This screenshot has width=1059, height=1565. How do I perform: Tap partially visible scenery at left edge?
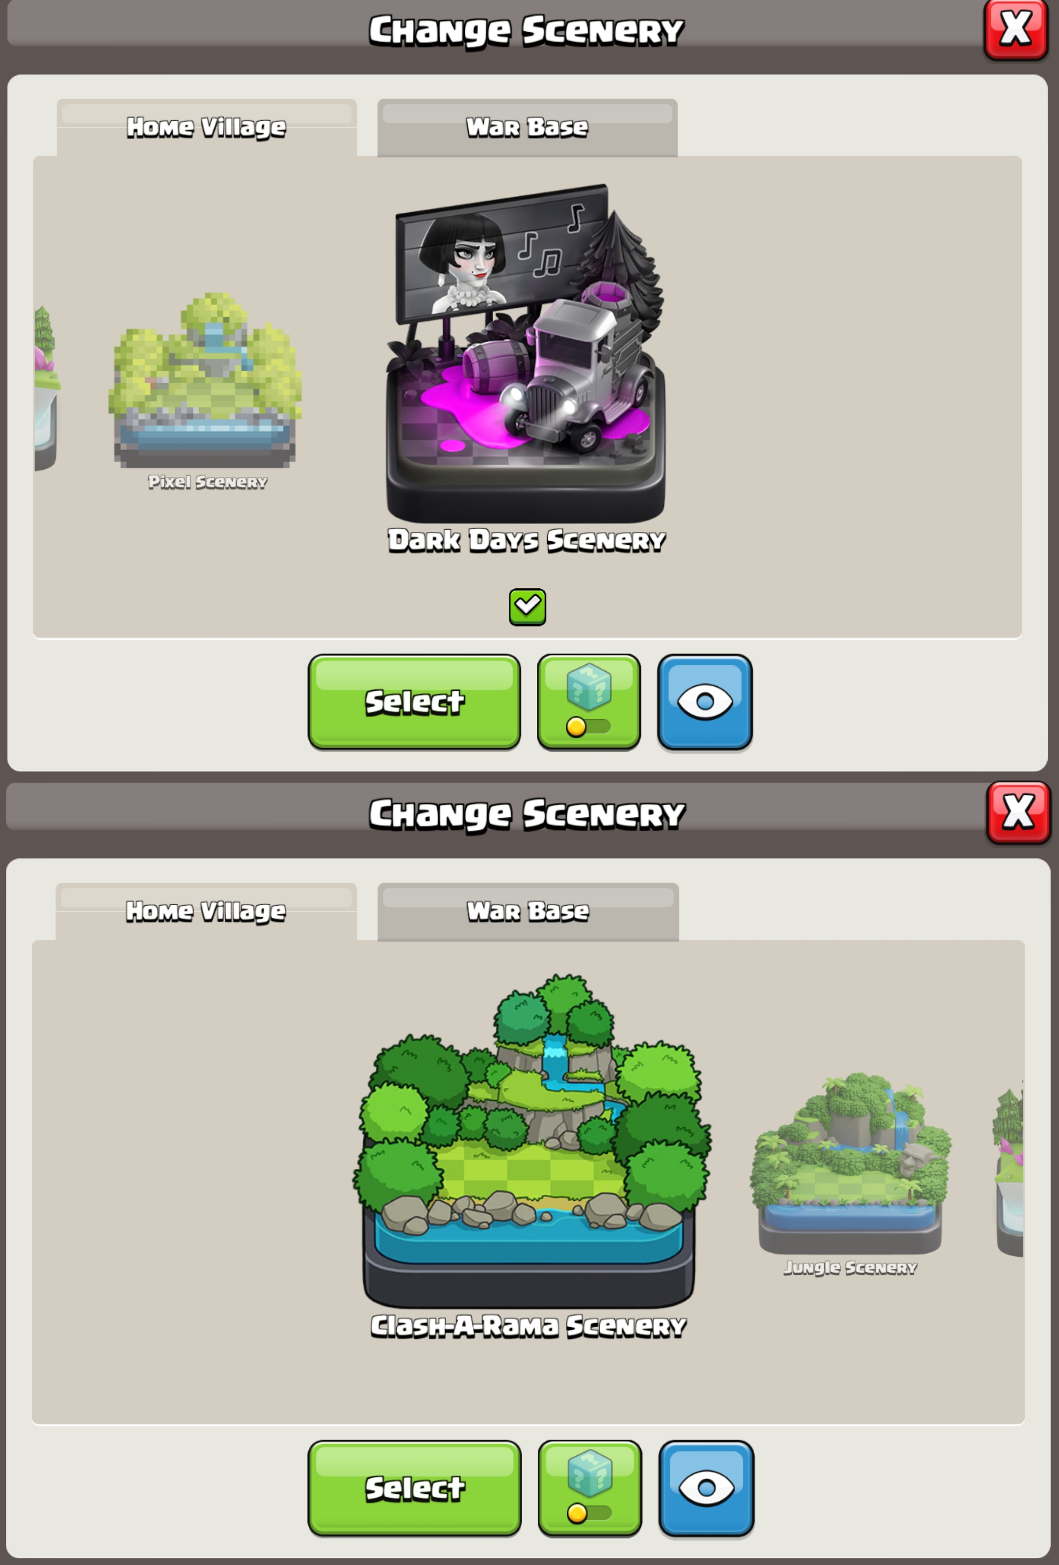(46, 387)
